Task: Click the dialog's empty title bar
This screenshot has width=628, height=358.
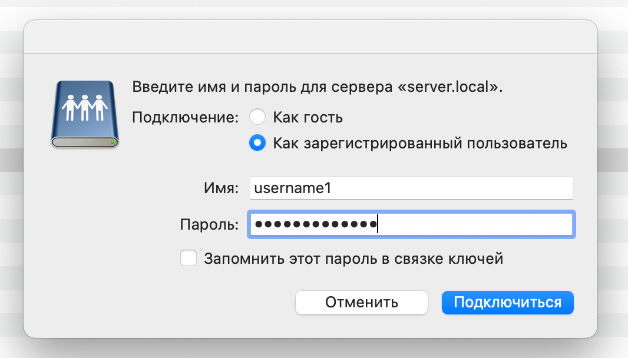Action: pos(310,37)
